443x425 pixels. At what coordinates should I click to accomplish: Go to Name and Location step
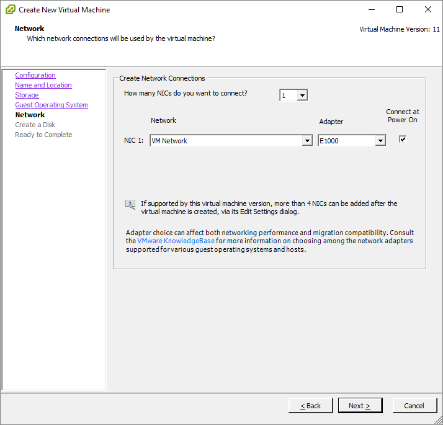click(x=43, y=85)
